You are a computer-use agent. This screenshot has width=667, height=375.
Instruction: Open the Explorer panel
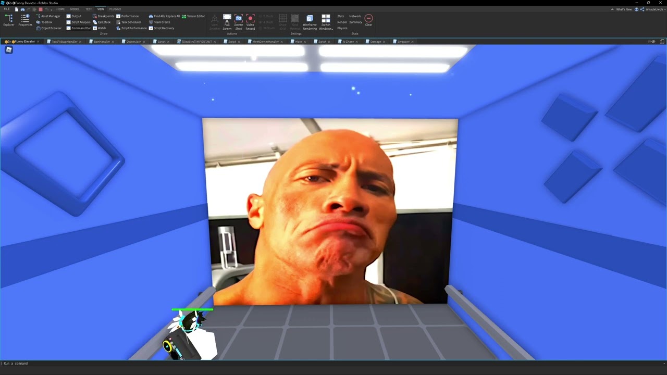click(9, 20)
